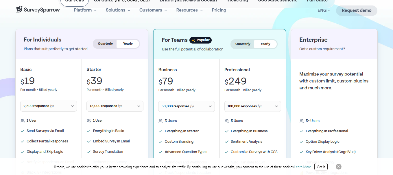Click the Popular badge beside For Teams

coord(200,40)
